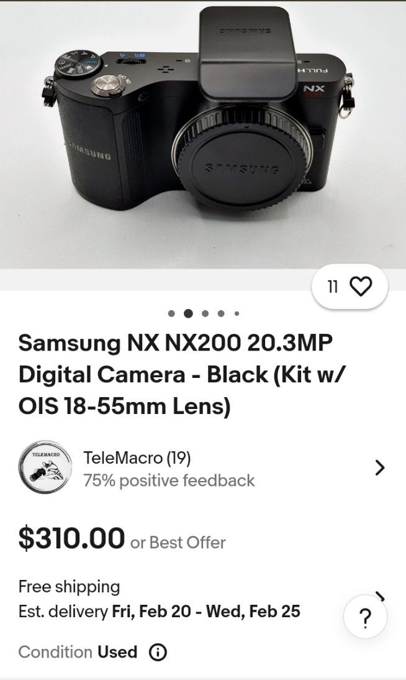
Task: Tap the Condition Used label
Action: click(78, 652)
